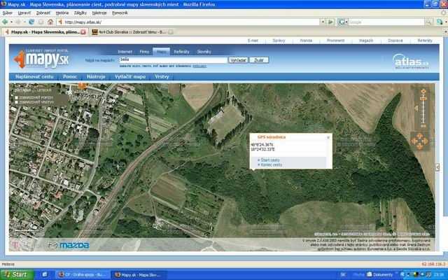
Task: Select the Firmy search tab
Action: point(144,52)
